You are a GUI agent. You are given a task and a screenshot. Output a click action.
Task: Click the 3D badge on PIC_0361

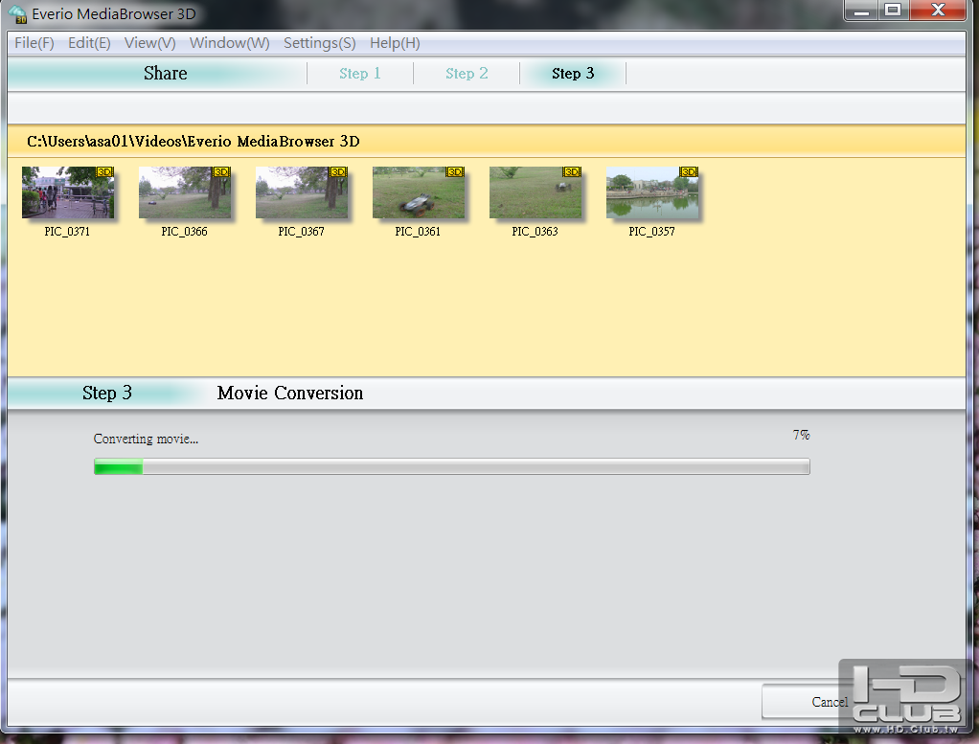454,171
